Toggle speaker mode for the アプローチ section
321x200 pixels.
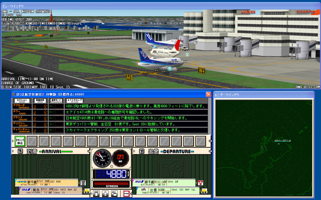pos(56,106)
